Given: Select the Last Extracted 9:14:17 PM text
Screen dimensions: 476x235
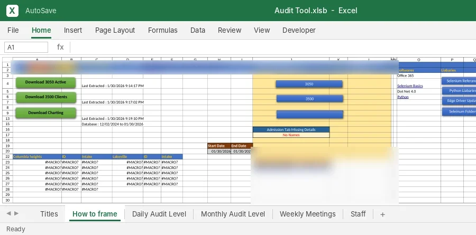Looking at the screenshot, I should 113,86.
